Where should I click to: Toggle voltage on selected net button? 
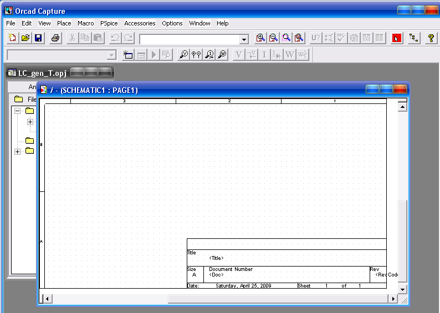pyautogui.click(x=252, y=55)
